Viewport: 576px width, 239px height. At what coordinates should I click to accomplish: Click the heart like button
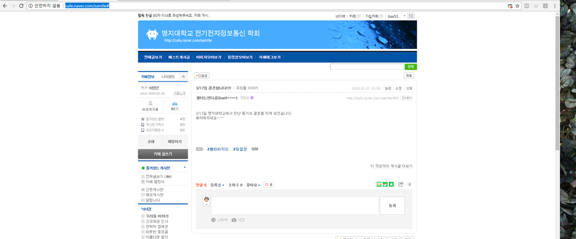tap(269, 185)
